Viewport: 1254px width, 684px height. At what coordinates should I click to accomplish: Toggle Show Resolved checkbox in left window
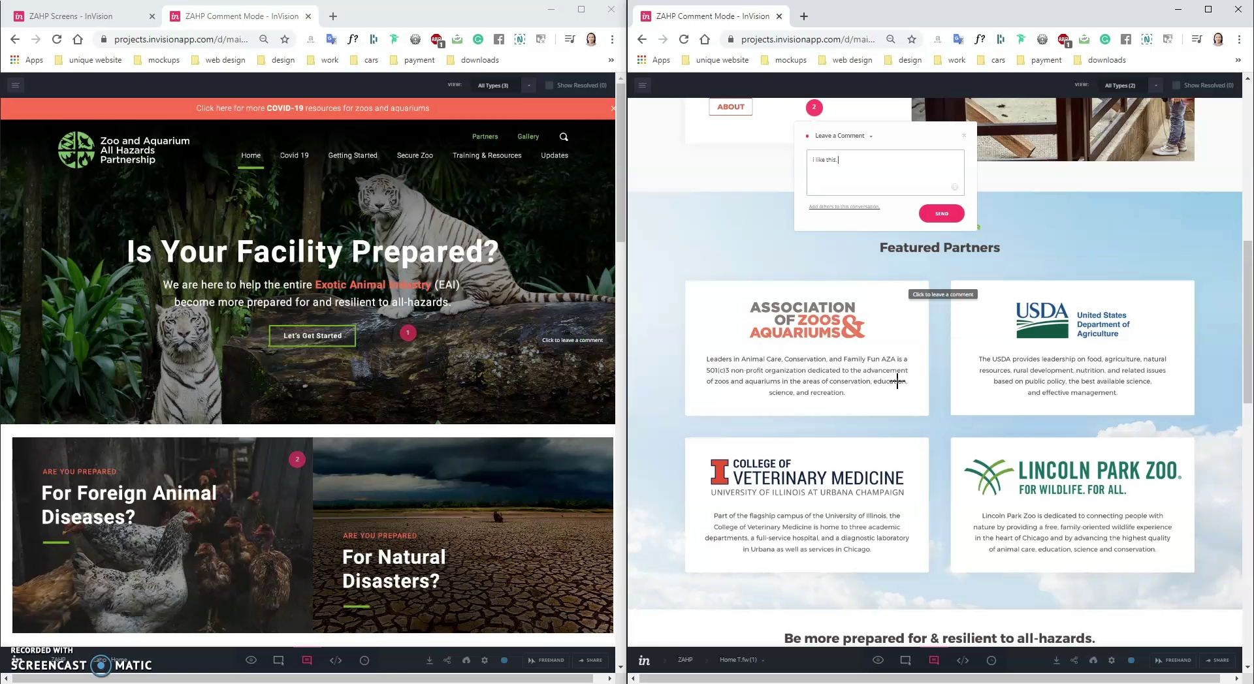(549, 85)
